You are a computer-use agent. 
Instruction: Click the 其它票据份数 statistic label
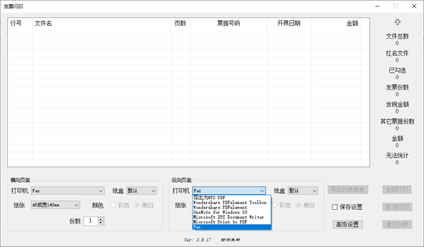[397, 121]
